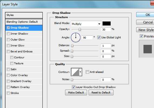Enable the Stroke style checkbox
Viewport: 154px width, 108px height.
pyautogui.click(x=8, y=93)
